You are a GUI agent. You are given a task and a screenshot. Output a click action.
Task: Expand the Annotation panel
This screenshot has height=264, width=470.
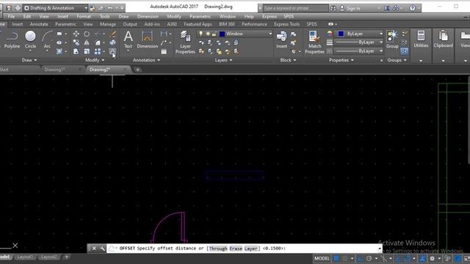147,60
